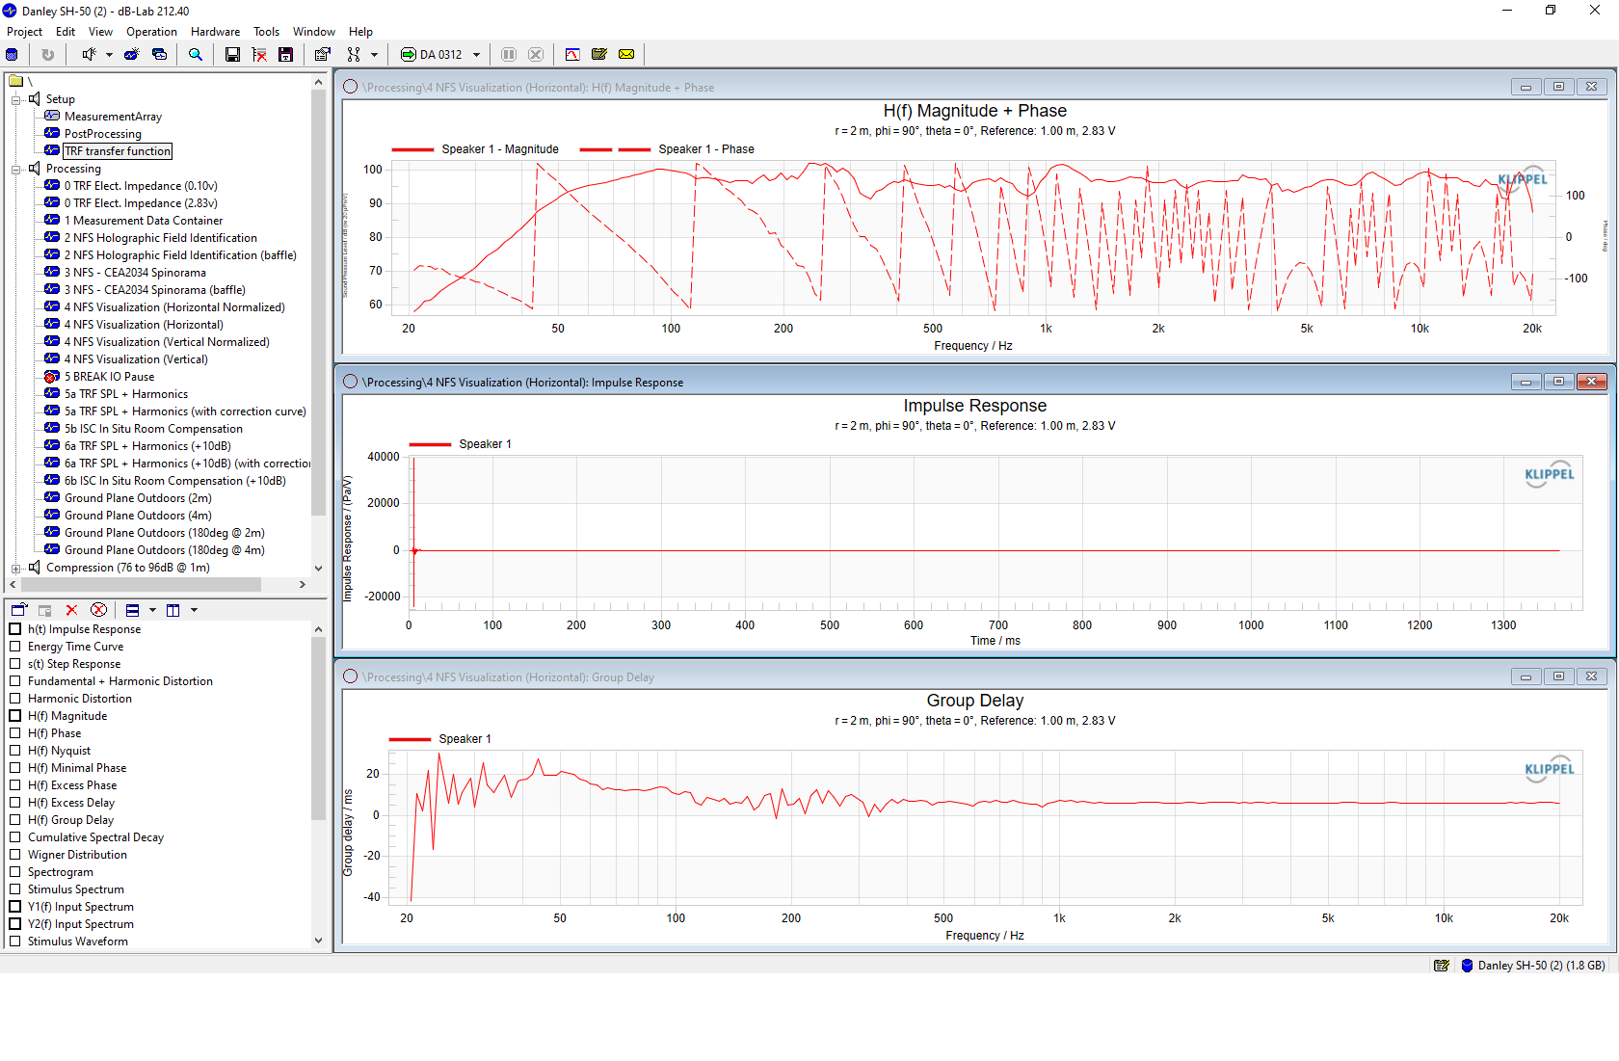Collapse the Processing tree node
The width and height of the screenshot is (1619, 1061).
tap(15, 170)
